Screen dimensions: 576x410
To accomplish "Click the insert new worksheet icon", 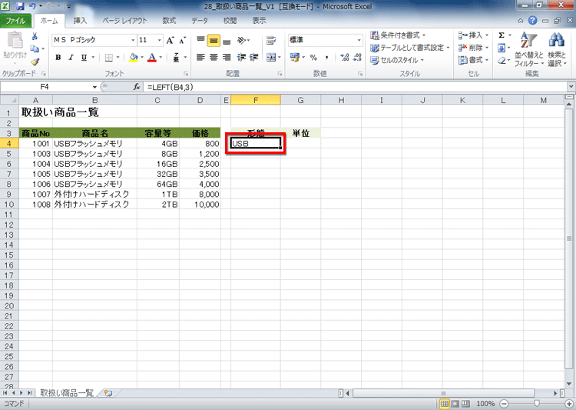I will pyautogui.click(x=108, y=393).
